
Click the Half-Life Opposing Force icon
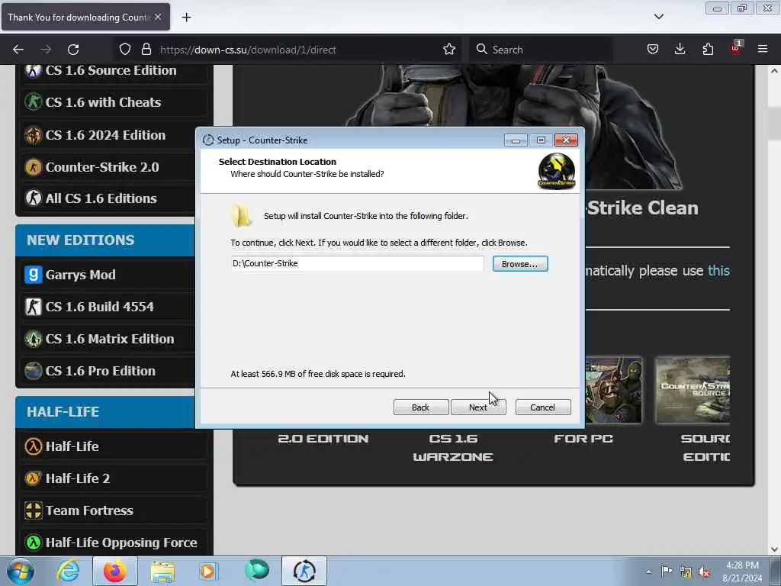(34, 543)
